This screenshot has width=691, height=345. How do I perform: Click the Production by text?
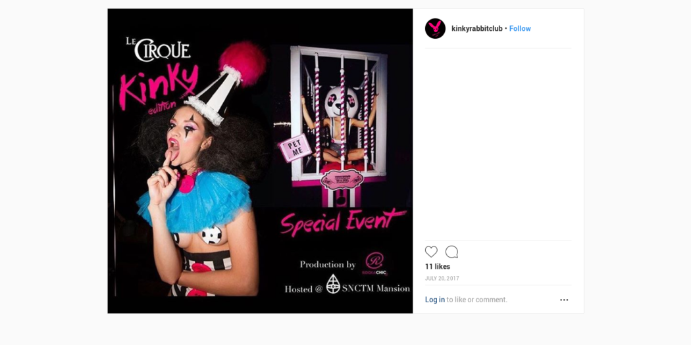click(328, 264)
